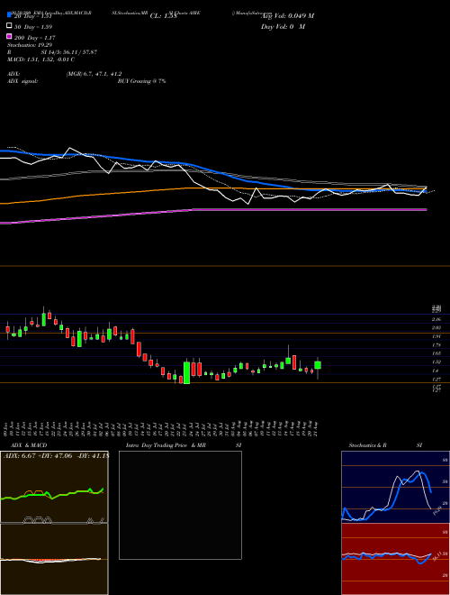This screenshot has width=450, height=595.
Task: Click the large green candlestick mid-chart
Action: tap(186, 372)
